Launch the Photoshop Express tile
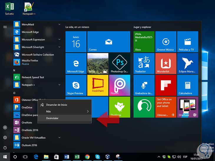Image resolution: width=215 pixels, height=161 pixels. [120, 63]
